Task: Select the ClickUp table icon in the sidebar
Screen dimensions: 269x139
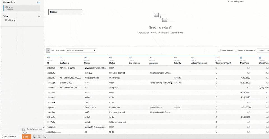Action: 6,20
